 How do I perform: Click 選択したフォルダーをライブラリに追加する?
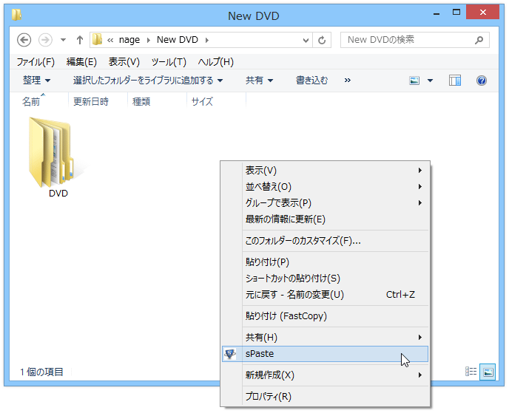[148, 80]
